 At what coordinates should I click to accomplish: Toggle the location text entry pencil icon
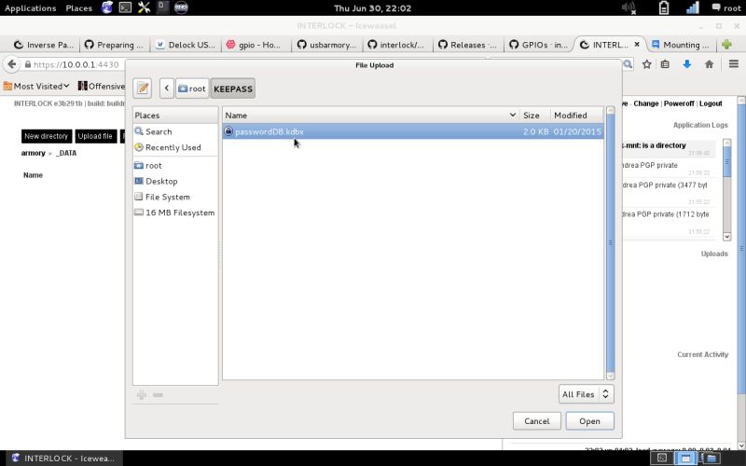[143, 89]
